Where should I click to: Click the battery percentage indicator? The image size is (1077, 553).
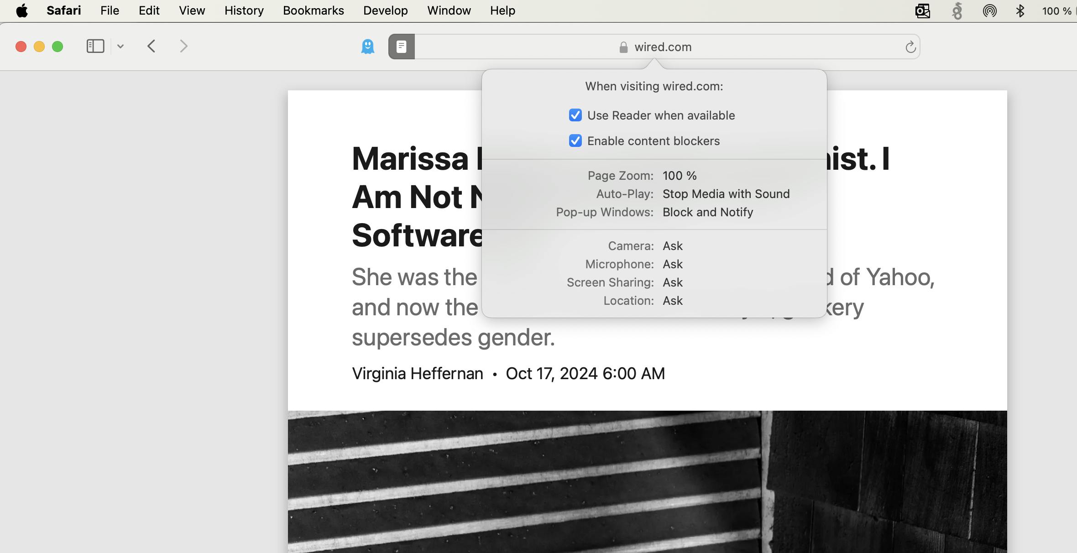1057,10
